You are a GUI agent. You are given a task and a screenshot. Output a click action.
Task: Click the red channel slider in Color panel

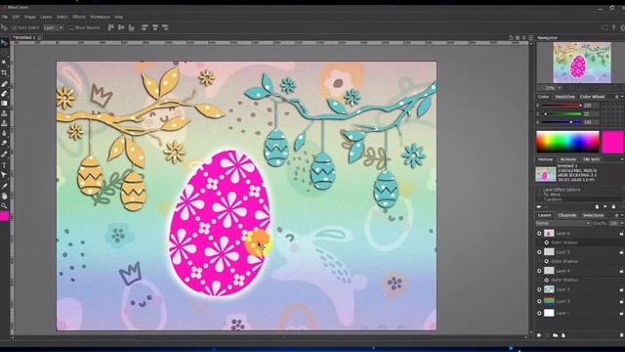pyautogui.click(x=562, y=106)
